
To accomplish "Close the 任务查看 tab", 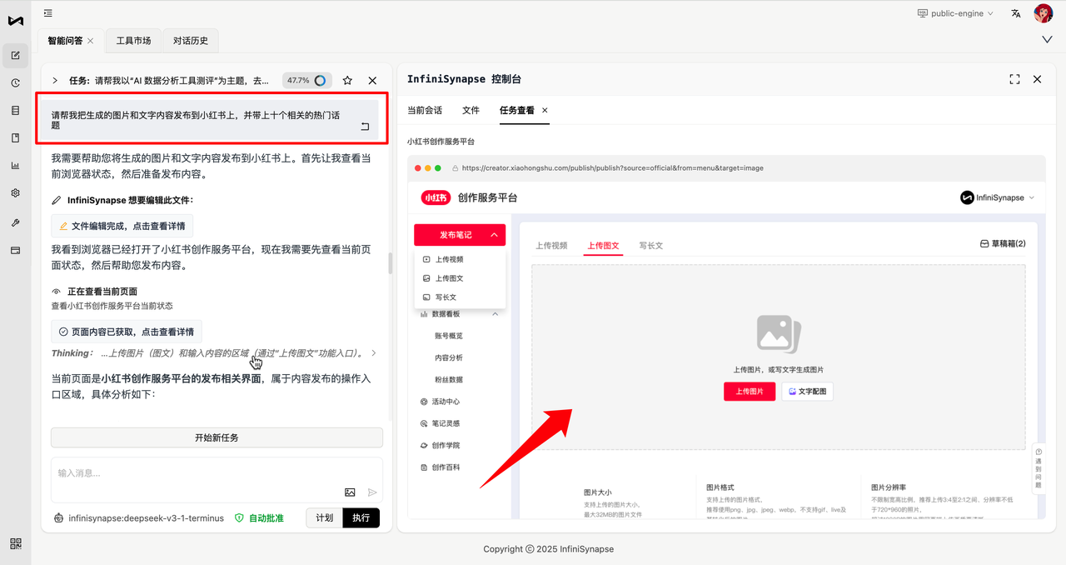I will pyautogui.click(x=545, y=110).
